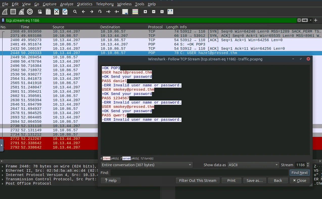Open the capture options gear icon
The width and height of the screenshot is (322, 199).
(x=30, y=12)
